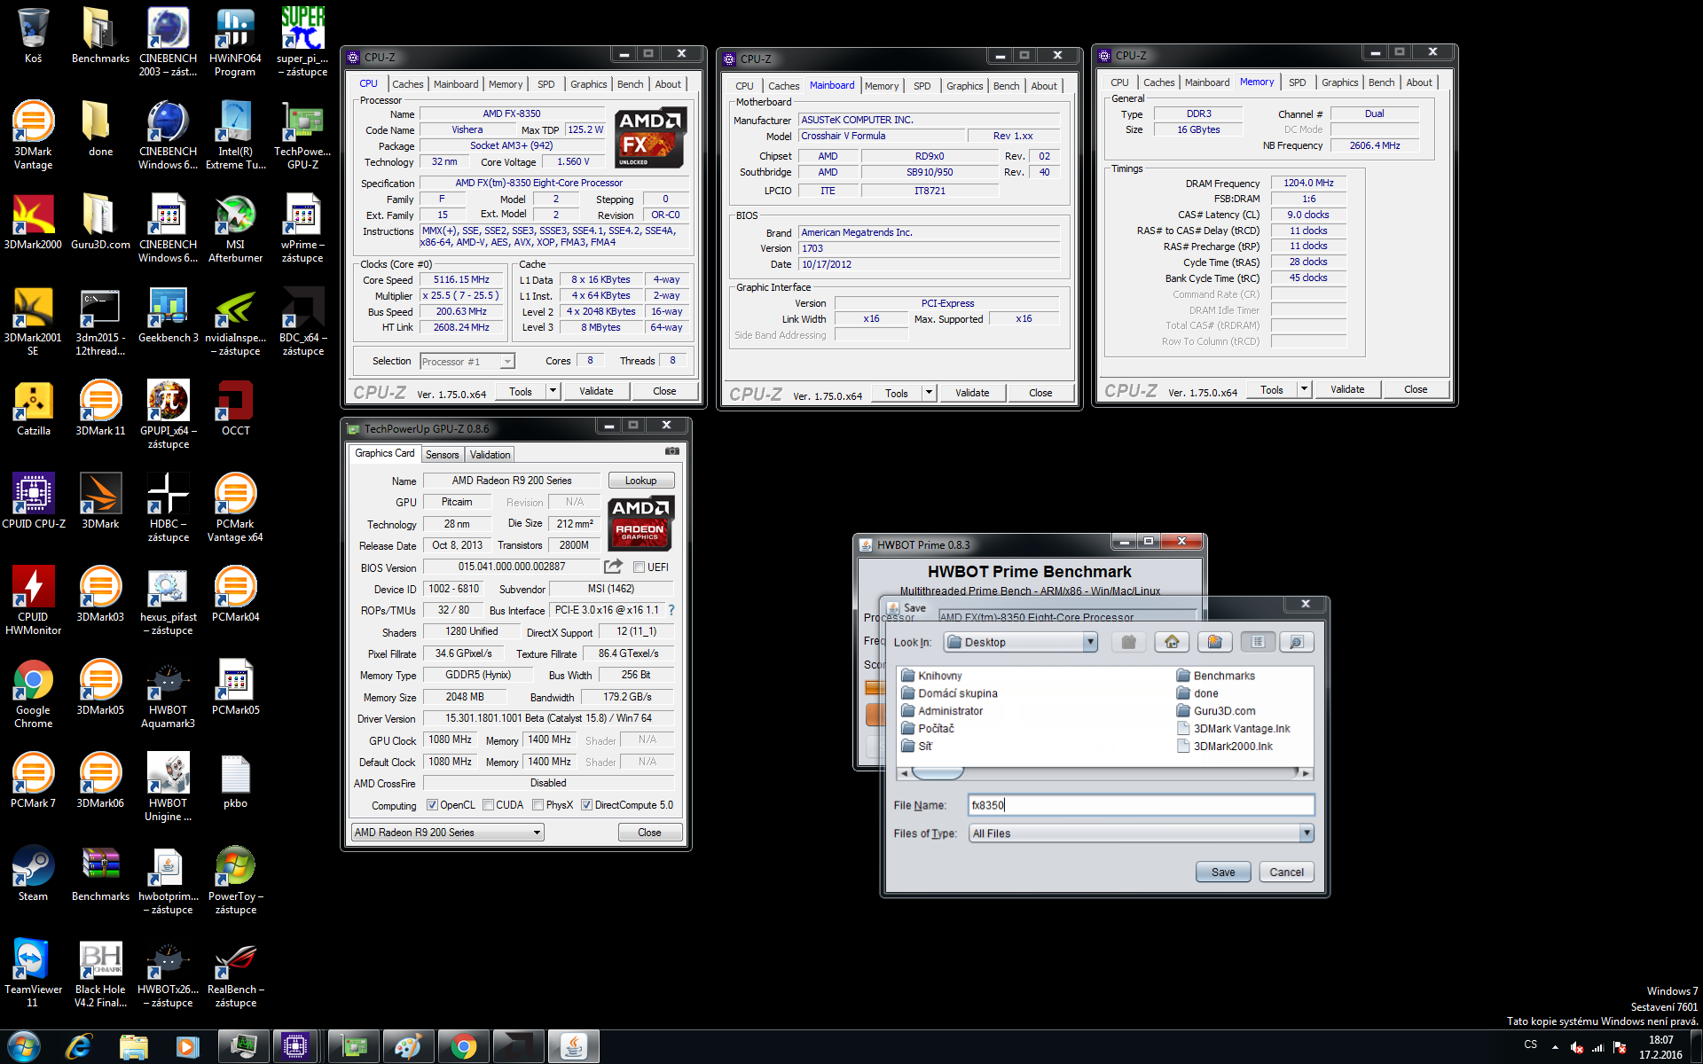Click the Up One Level icon

pyautogui.click(x=1128, y=642)
